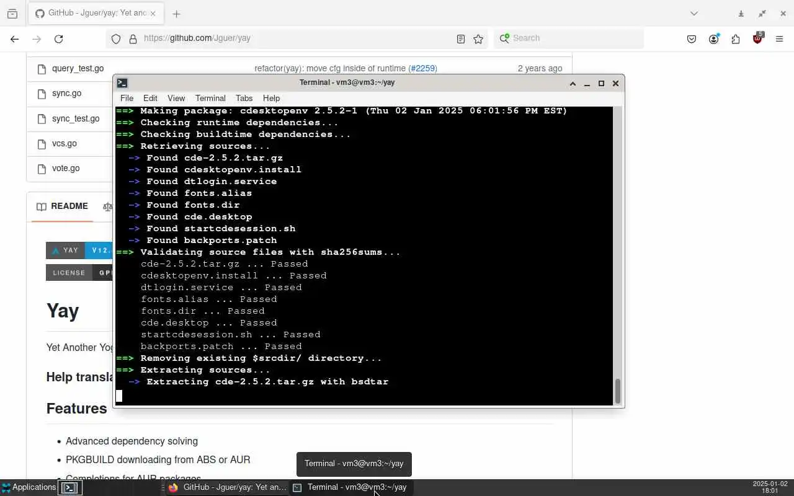Open terminal Edit menu
Image resolution: width=794 pixels, height=496 pixels.
click(150, 98)
